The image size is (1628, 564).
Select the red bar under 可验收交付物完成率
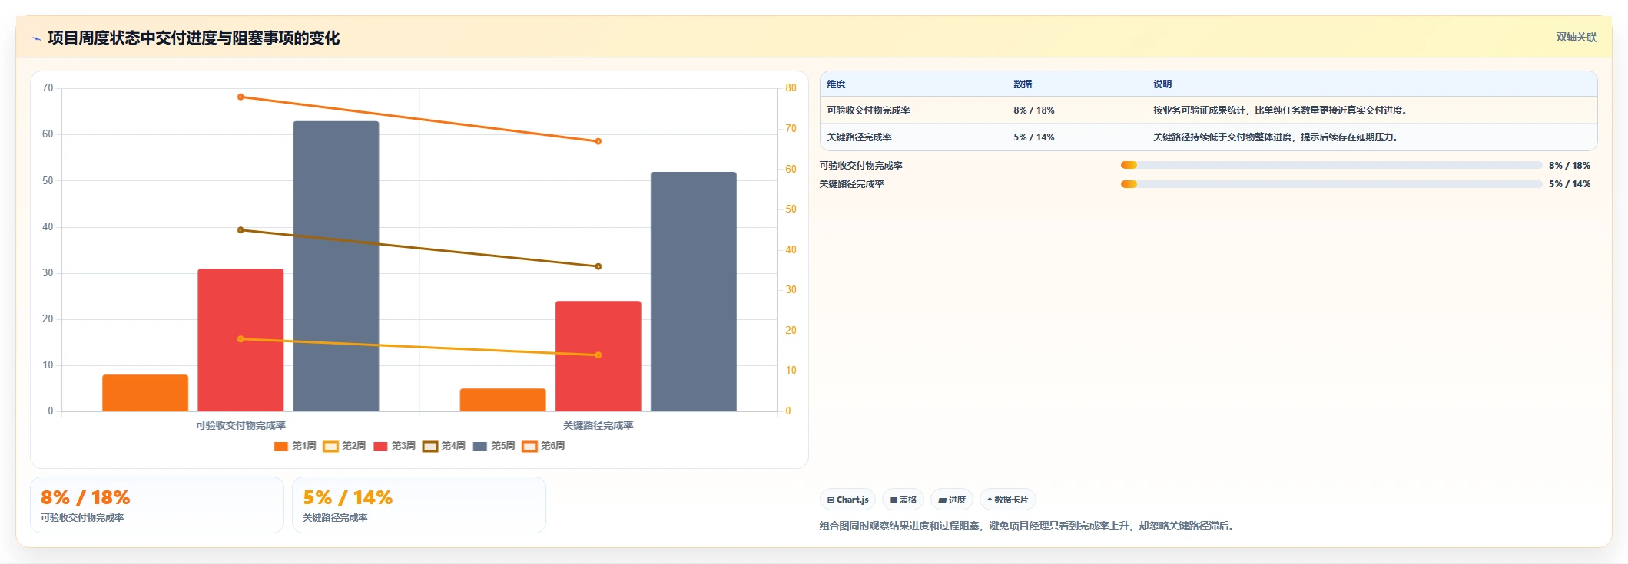point(240,340)
